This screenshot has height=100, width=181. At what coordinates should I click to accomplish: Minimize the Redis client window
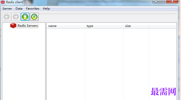tap(156, 2)
